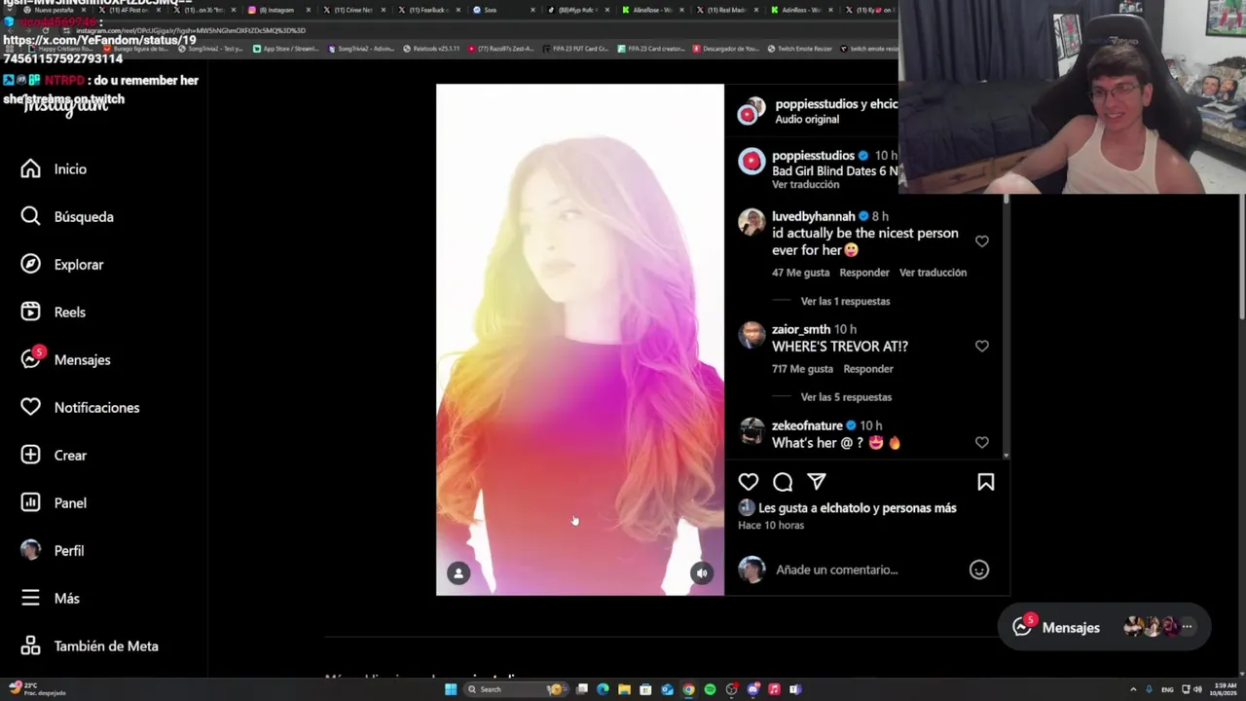
Task: Open Mensajes messenger icon with badge
Action: [31, 359]
